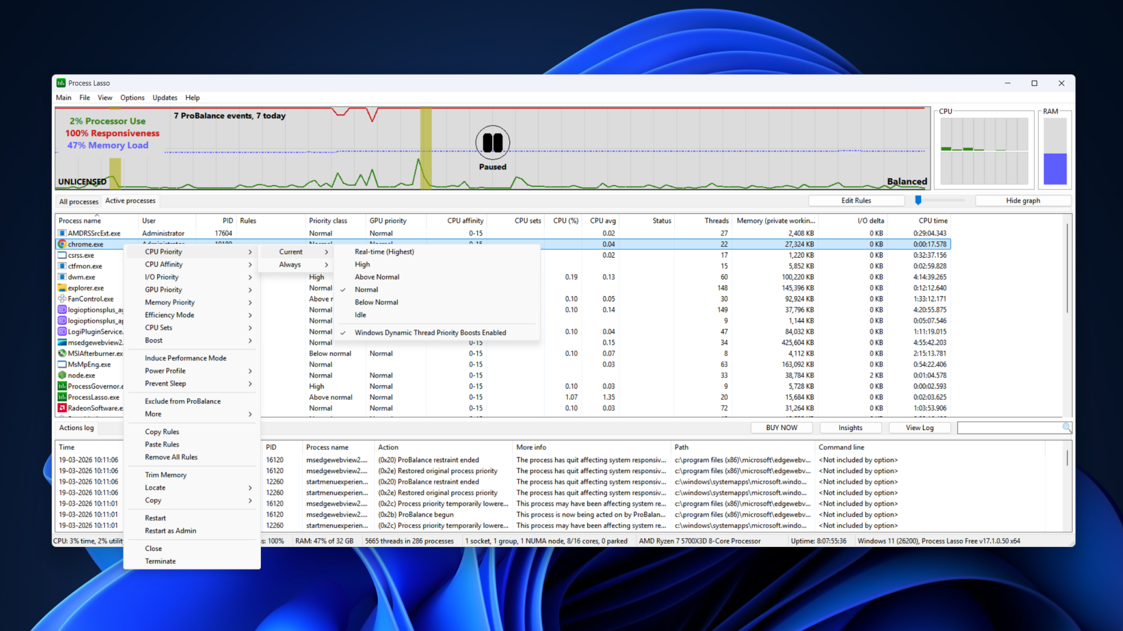The width and height of the screenshot is (1123, 631).
Task: Expand the CPU Priority submenu
Action: click(192, 252)
